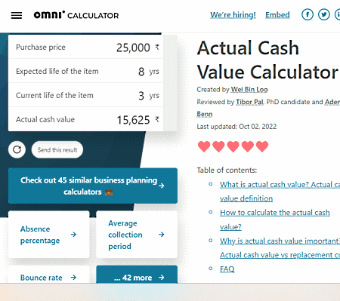Viewport: 340px width, 301px height.
Task: Open Average collection period calculator
Action: coord(137,235)
